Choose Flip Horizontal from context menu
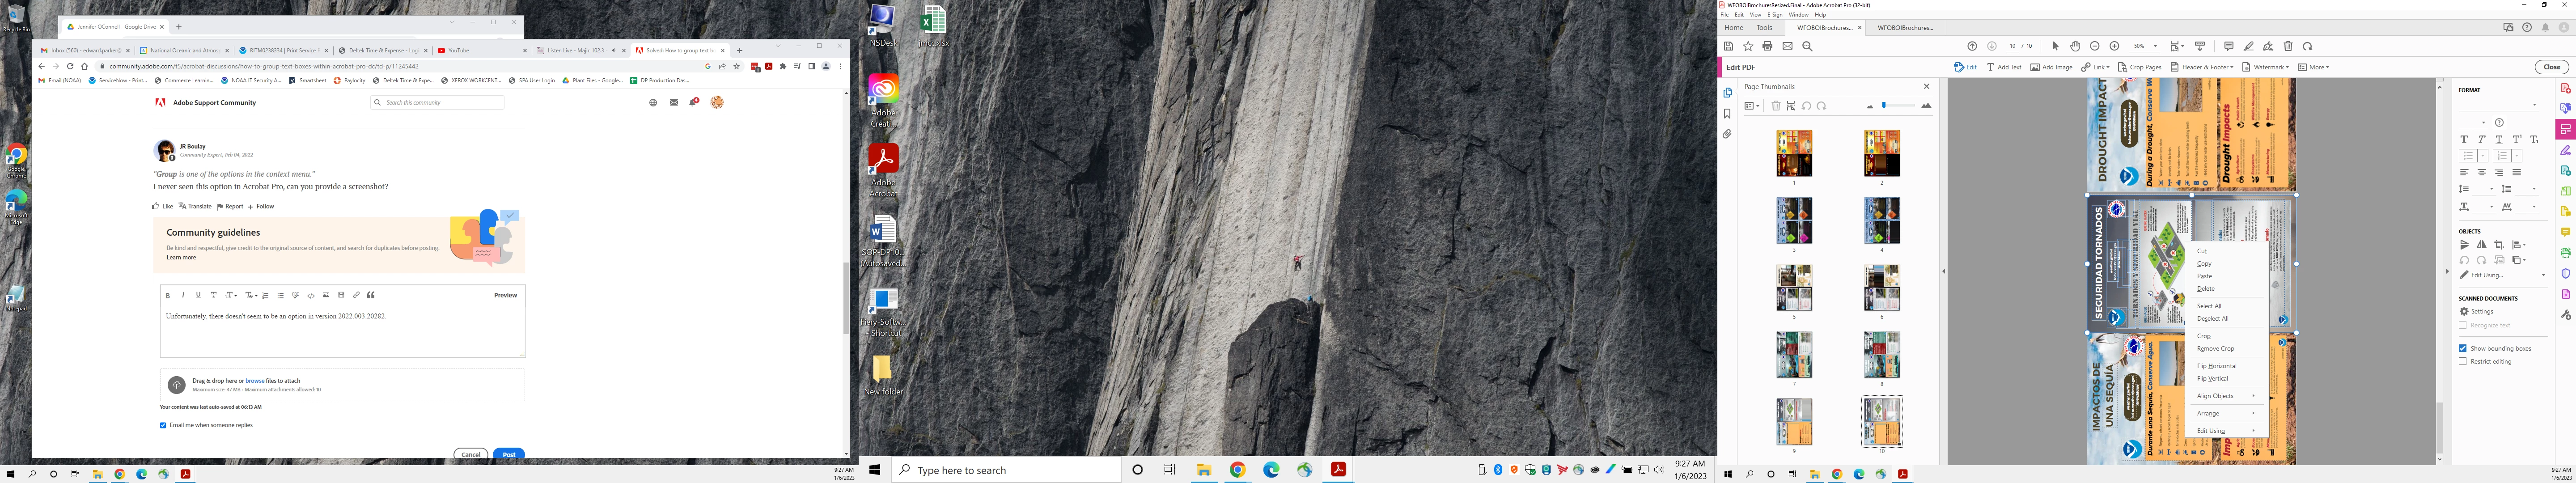Screen dimensions: 2576x483 [x=2216, y=366]
